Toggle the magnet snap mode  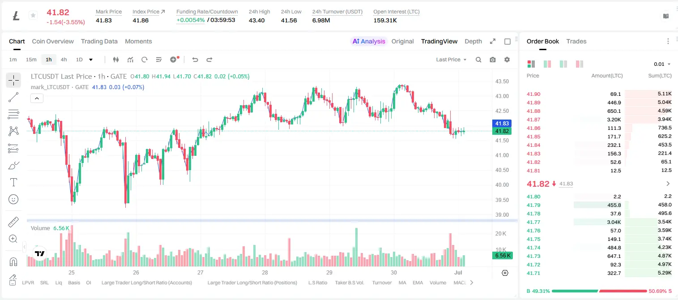[13, 262]
